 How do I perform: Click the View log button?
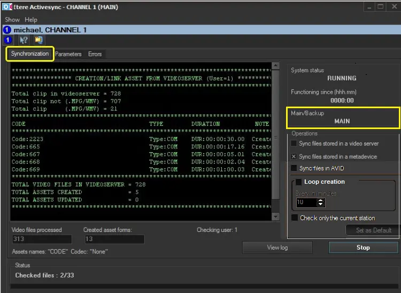[277, 247]
